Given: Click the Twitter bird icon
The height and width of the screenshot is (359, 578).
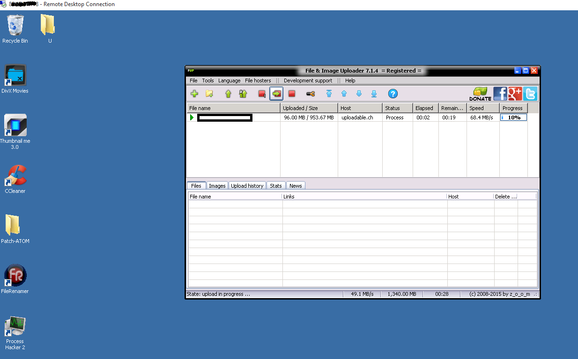Looking at the screenshot, I should (x=530, y=94).
